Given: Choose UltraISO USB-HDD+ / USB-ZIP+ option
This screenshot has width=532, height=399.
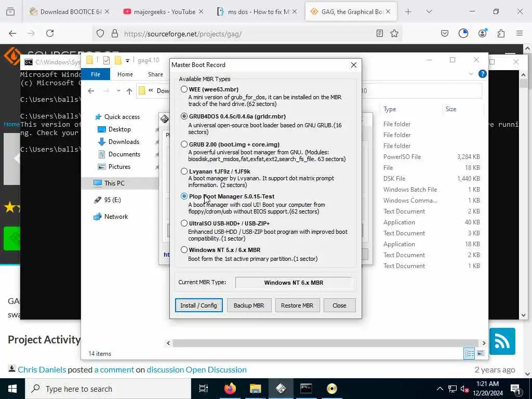Looking at the screenshot, I should 184,223.
